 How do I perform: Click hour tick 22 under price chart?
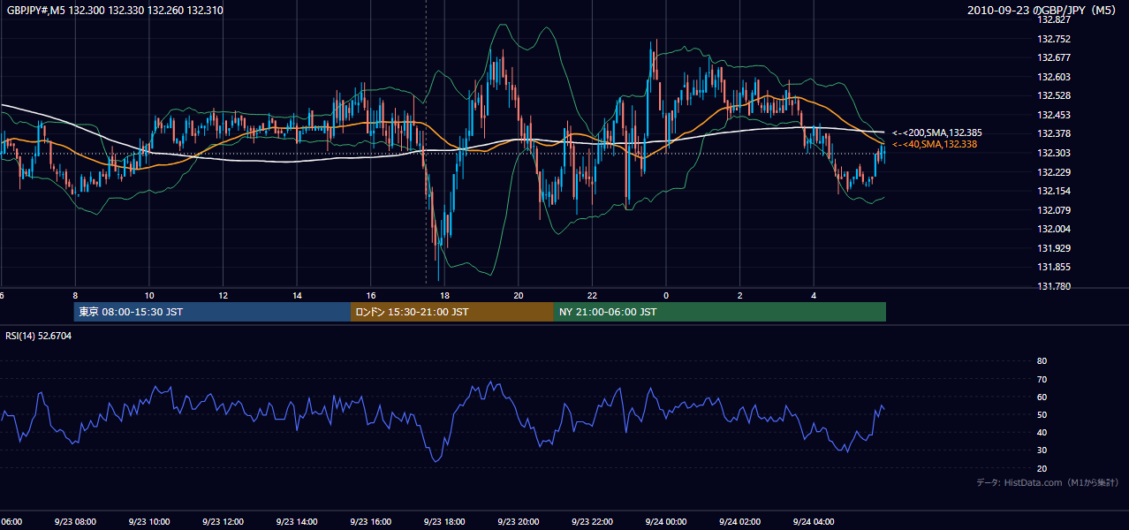592,295
